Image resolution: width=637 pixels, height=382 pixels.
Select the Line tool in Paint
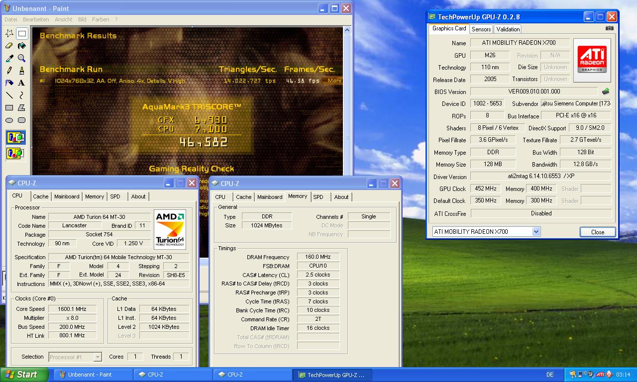tap(9, 95)
